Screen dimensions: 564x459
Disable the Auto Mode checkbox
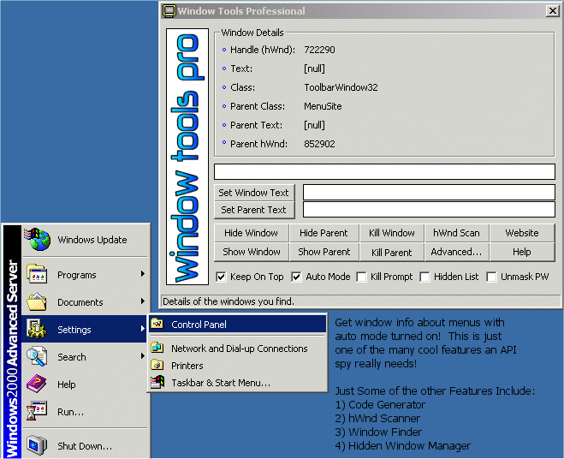pyautogui.click(x=297, y=277)
